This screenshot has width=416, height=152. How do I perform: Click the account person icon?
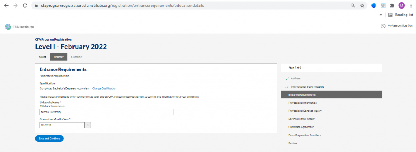(383, 26)
